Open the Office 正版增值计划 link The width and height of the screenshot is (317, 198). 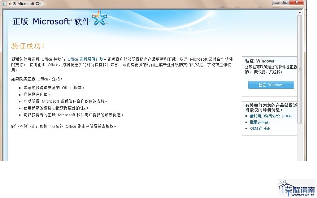[x=85, y=59]
